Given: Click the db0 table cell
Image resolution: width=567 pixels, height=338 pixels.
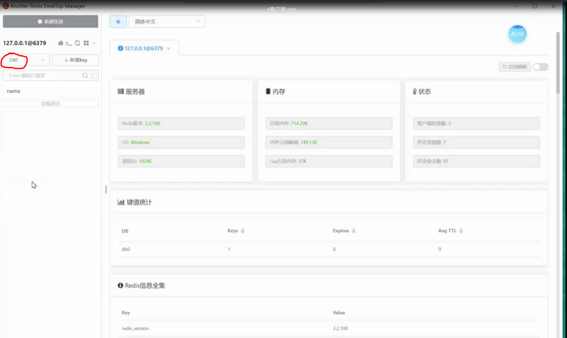Looking at the screenshot, I should (x=126, y=249).
